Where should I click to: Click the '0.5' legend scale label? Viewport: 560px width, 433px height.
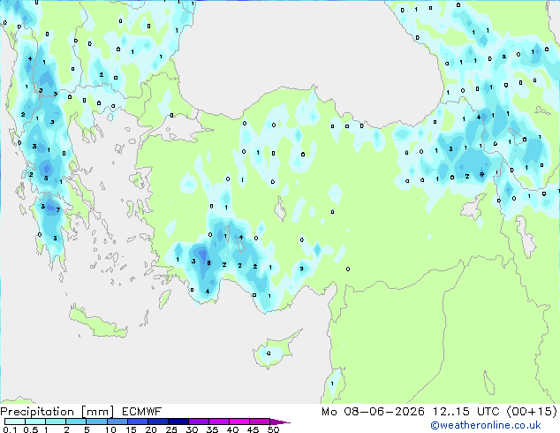(31, 429)
